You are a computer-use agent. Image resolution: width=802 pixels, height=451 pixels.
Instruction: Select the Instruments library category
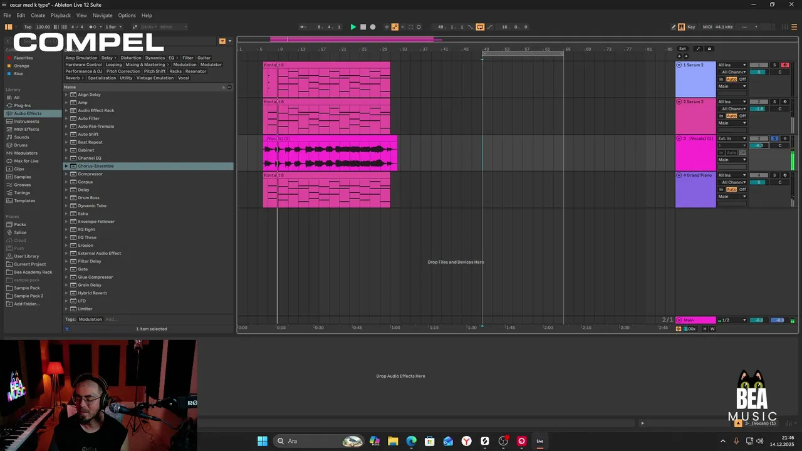tap(26, 121)
